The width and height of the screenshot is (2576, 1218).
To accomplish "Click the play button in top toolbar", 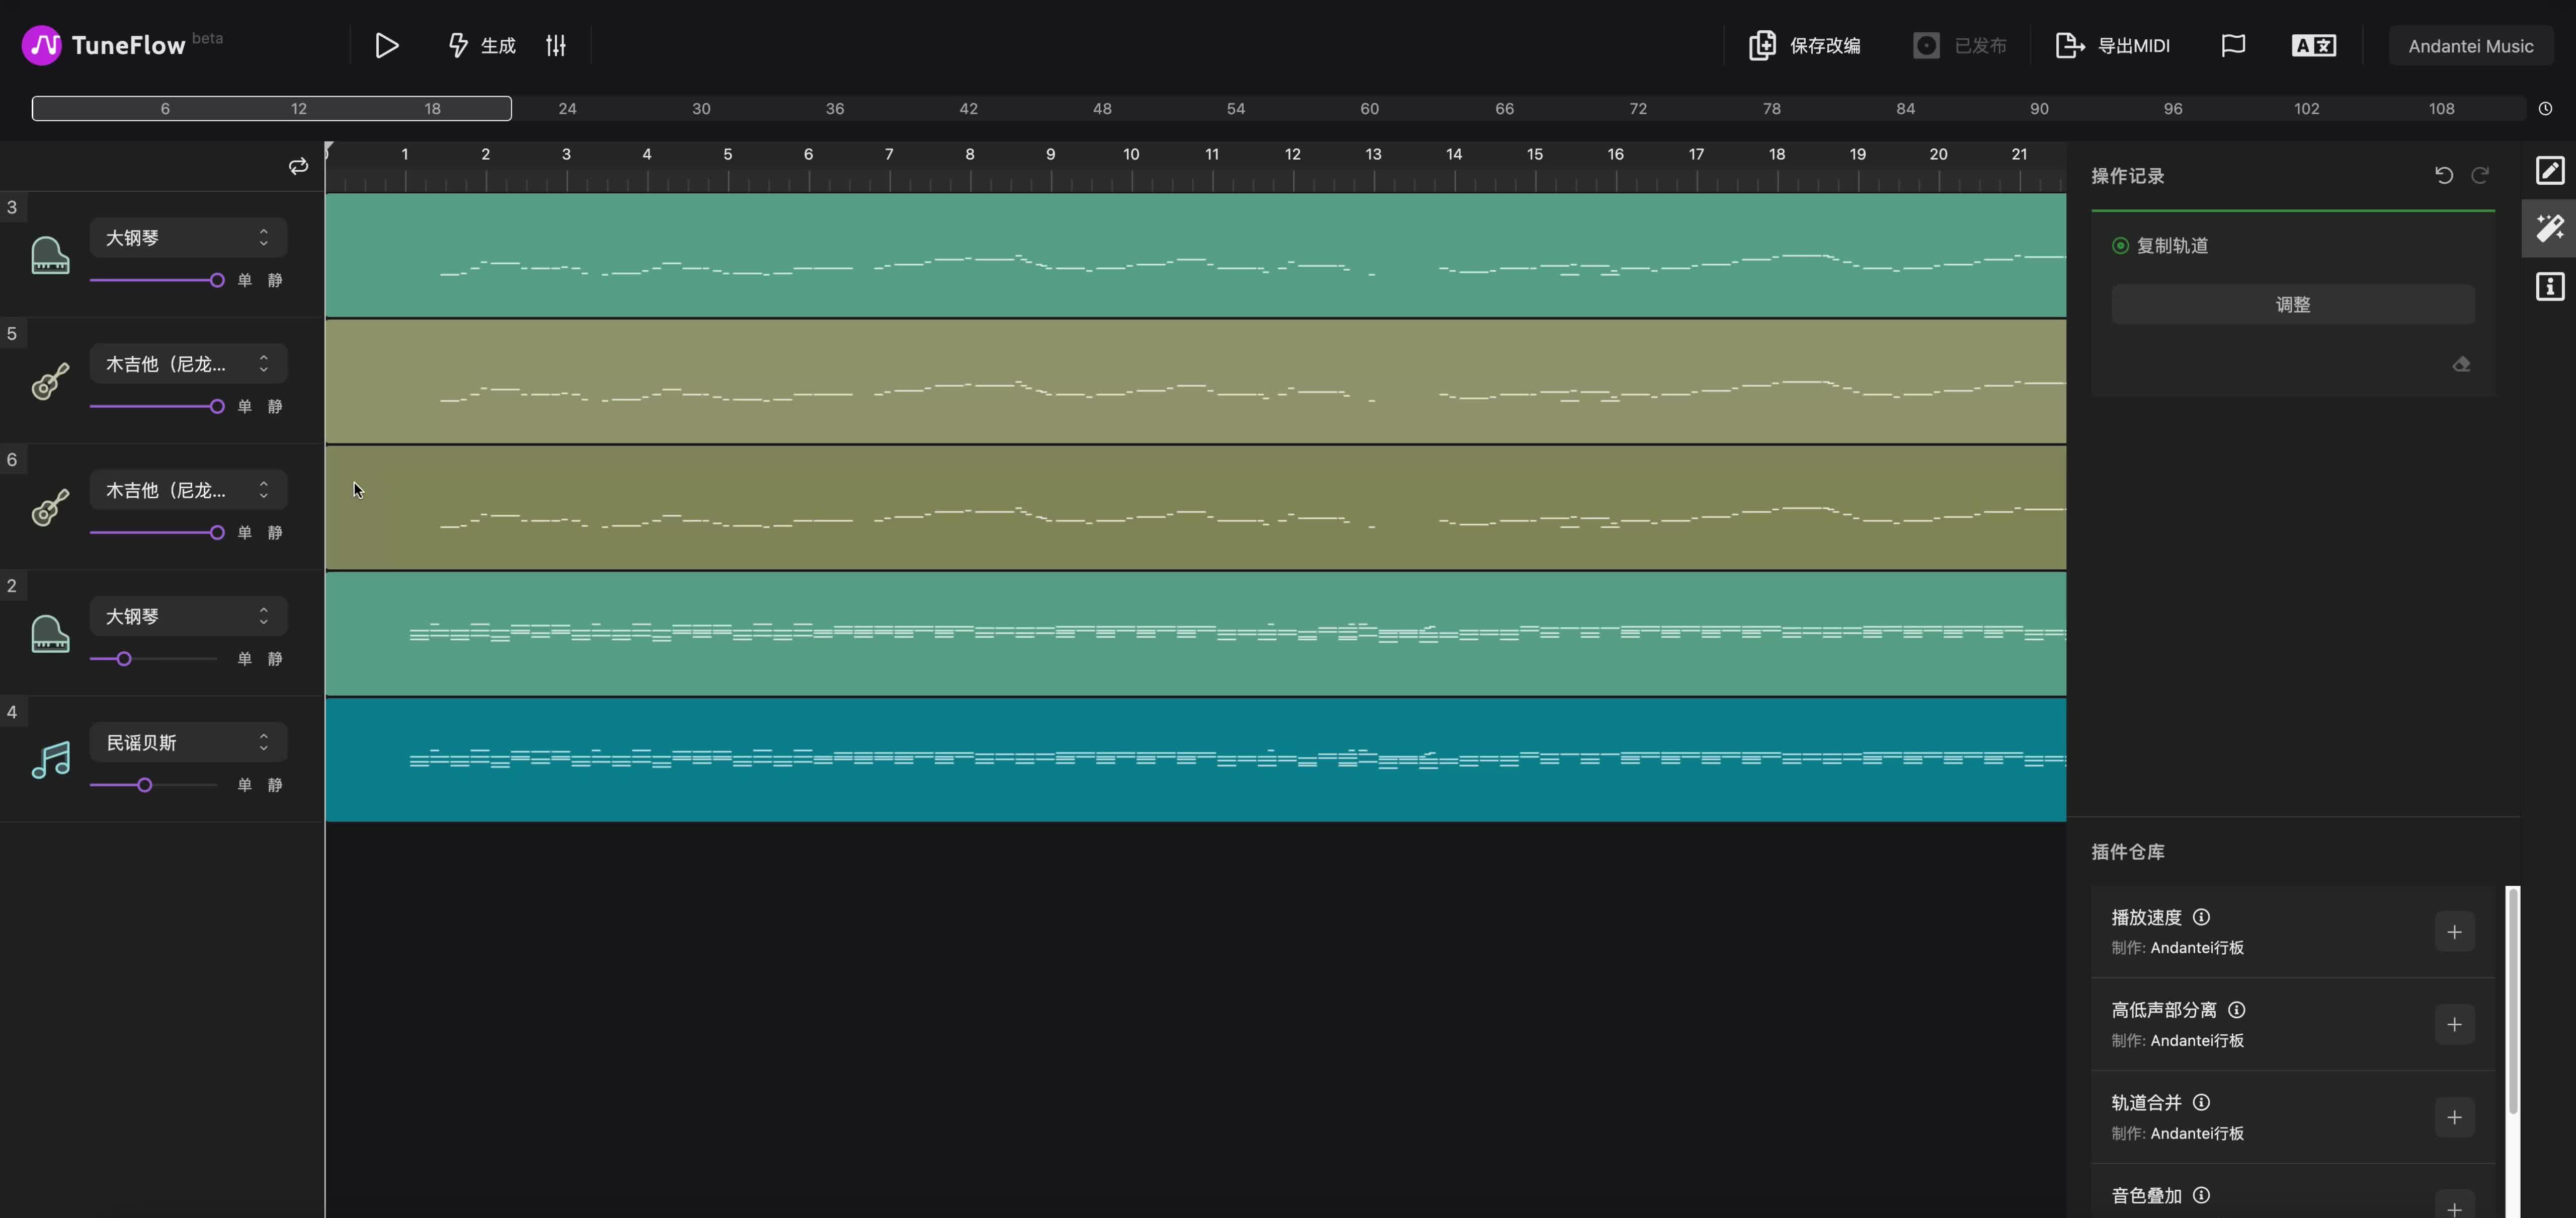I will click(386, 45).
